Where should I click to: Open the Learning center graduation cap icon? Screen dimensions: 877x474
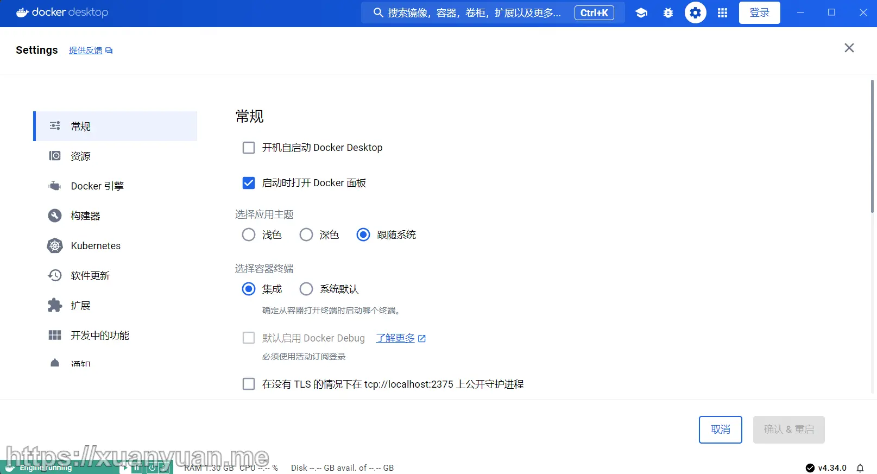click(641, 13)
